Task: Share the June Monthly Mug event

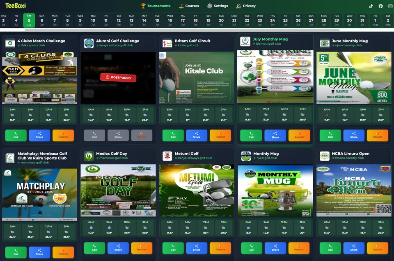Action: 354,135
